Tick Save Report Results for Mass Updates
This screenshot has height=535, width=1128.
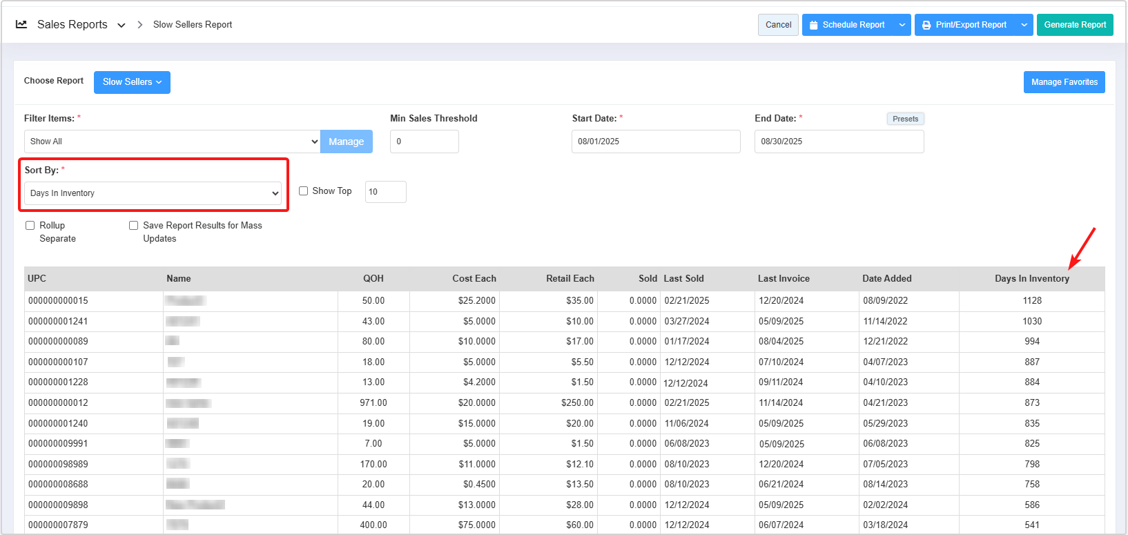(x=134, y=226)
